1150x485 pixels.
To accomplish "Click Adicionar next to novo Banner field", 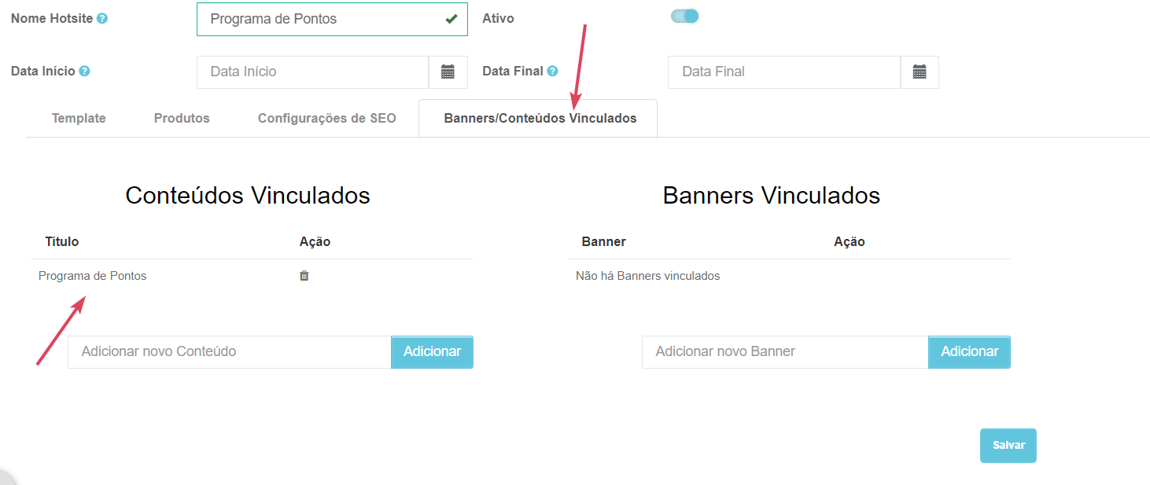I will (x=969, y=351).
